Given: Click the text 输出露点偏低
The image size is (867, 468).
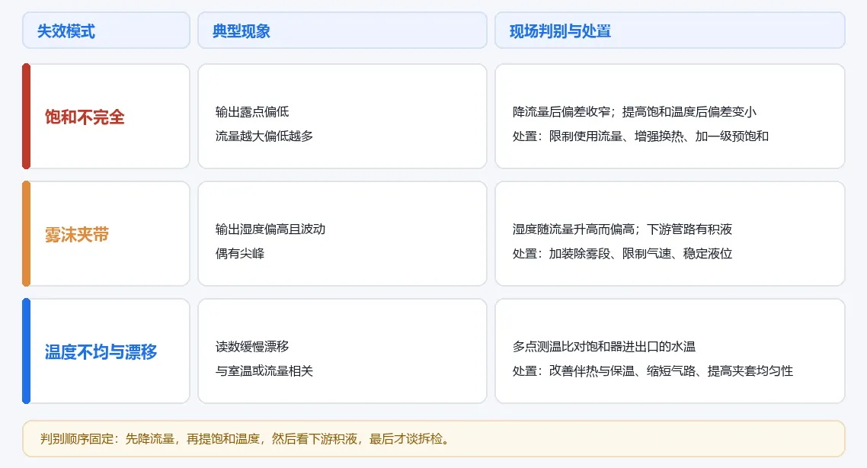Looking at the screenshot, I should tap(252, 112).
